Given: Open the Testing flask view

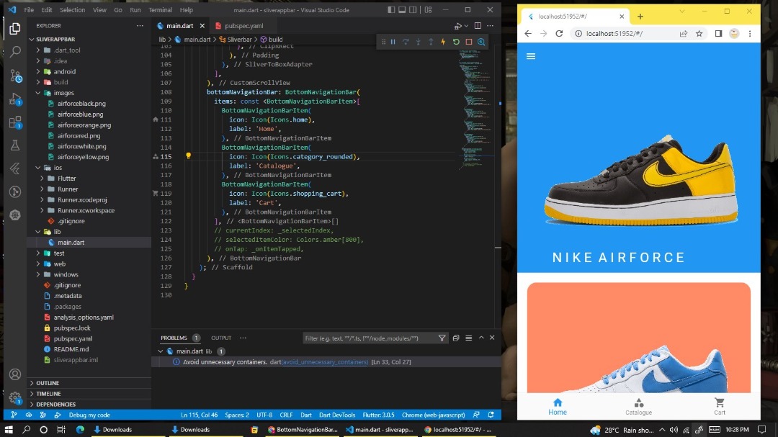Looking at the screenshot, I should (x=15, y=145).
